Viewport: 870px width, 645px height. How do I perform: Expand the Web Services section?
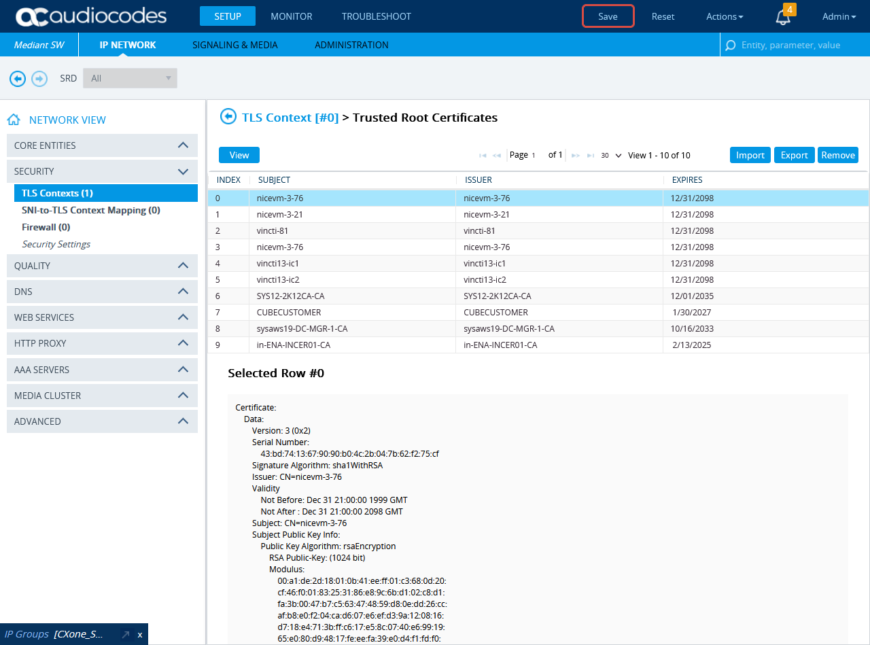(x=102, y=317)
